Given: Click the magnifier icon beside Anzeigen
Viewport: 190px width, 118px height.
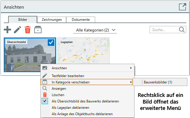Looking at the screenshot, I should click(45, 89).
